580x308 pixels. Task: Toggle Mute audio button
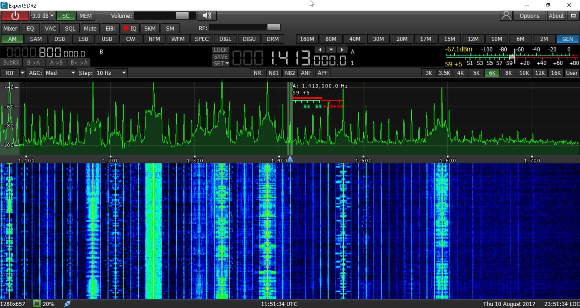click(90, 28)
